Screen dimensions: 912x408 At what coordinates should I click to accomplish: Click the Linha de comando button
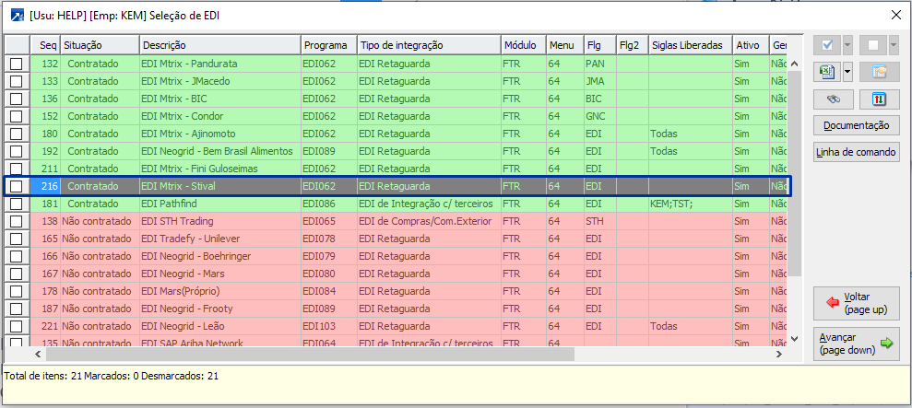pos(857,152)
